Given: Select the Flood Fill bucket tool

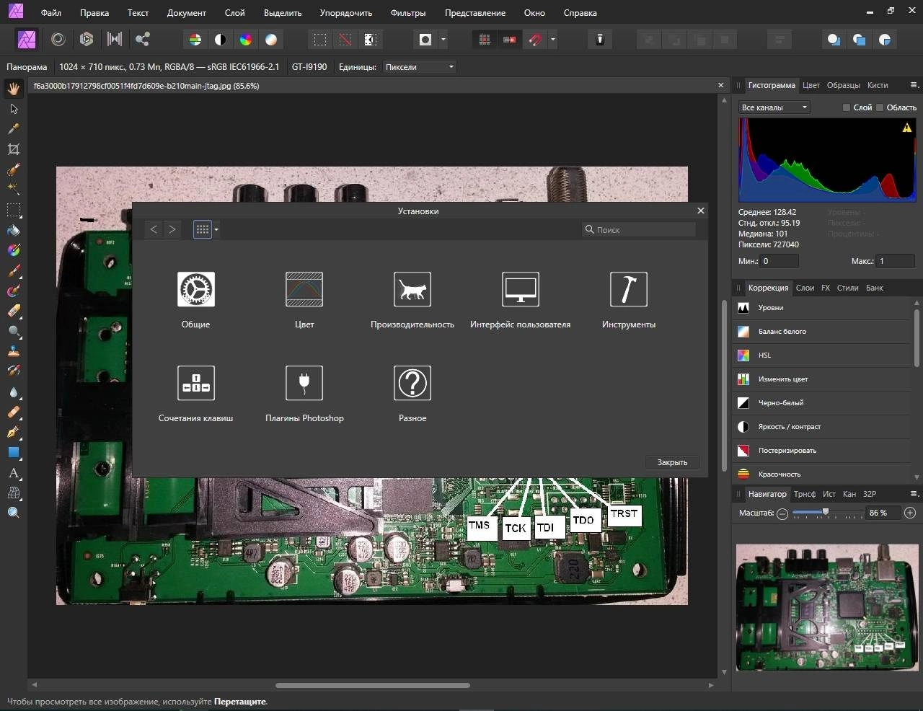Looking at the screenshot, I should [x=14, y=231].
